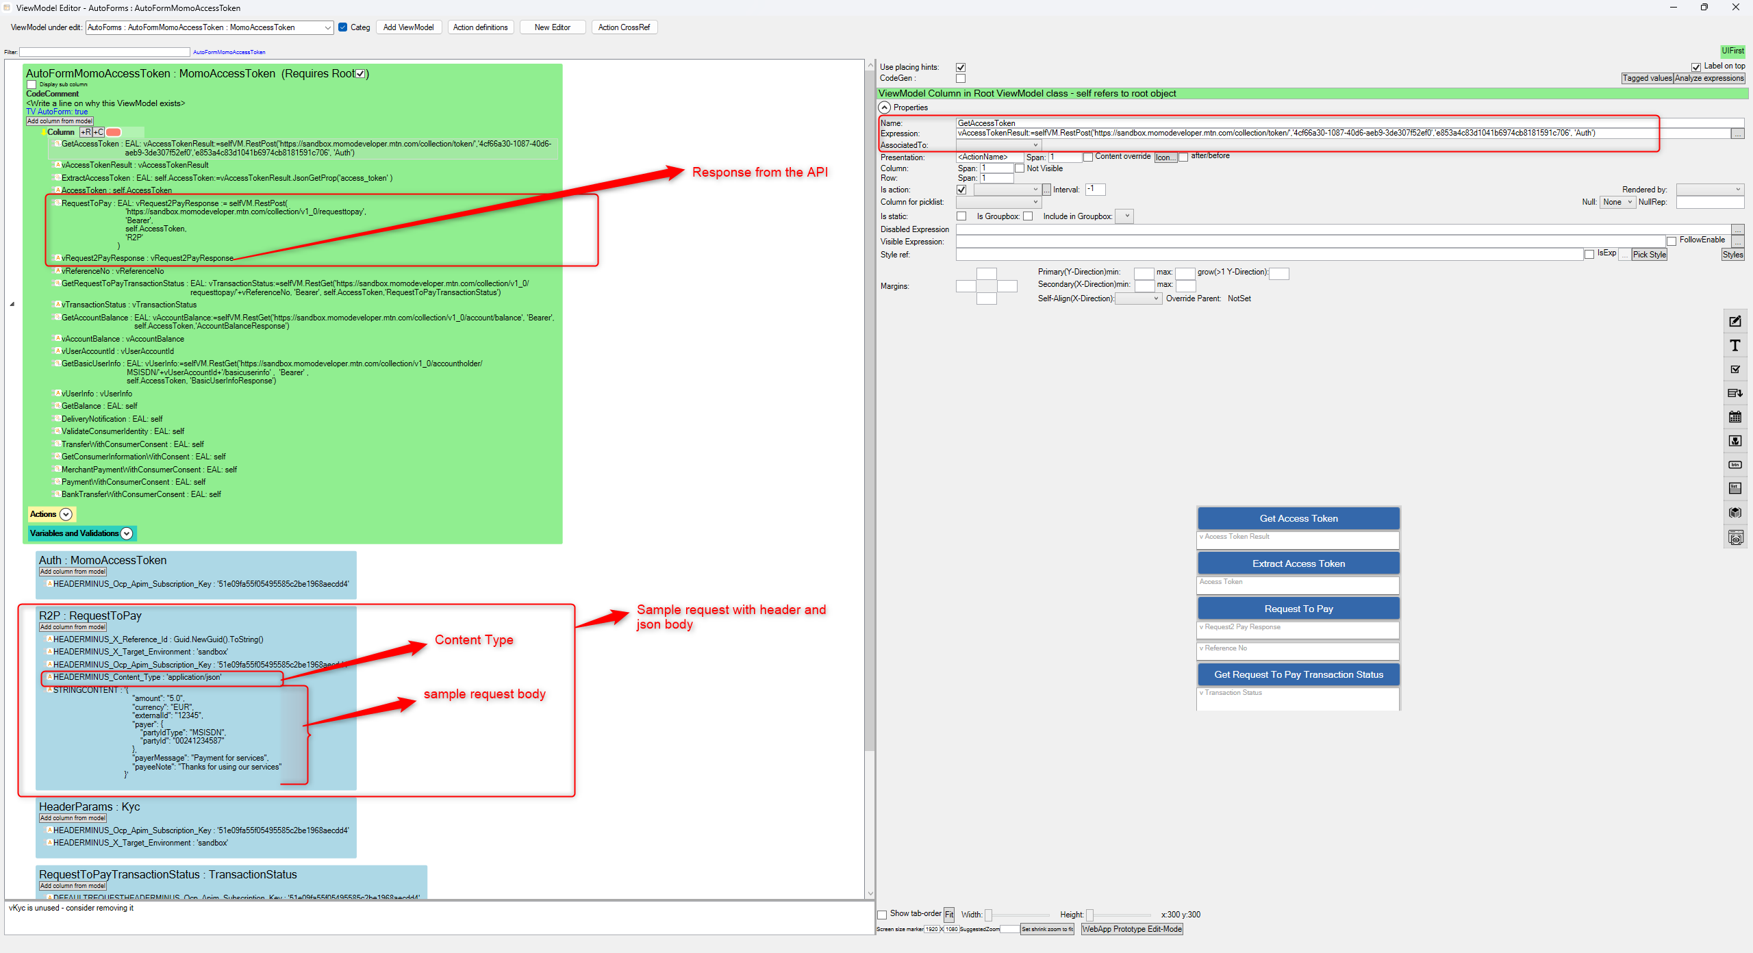Click the calendar date picker icon
Image resolution: width=1753 pixels, height=953 pixels.
coord(1735,417)
